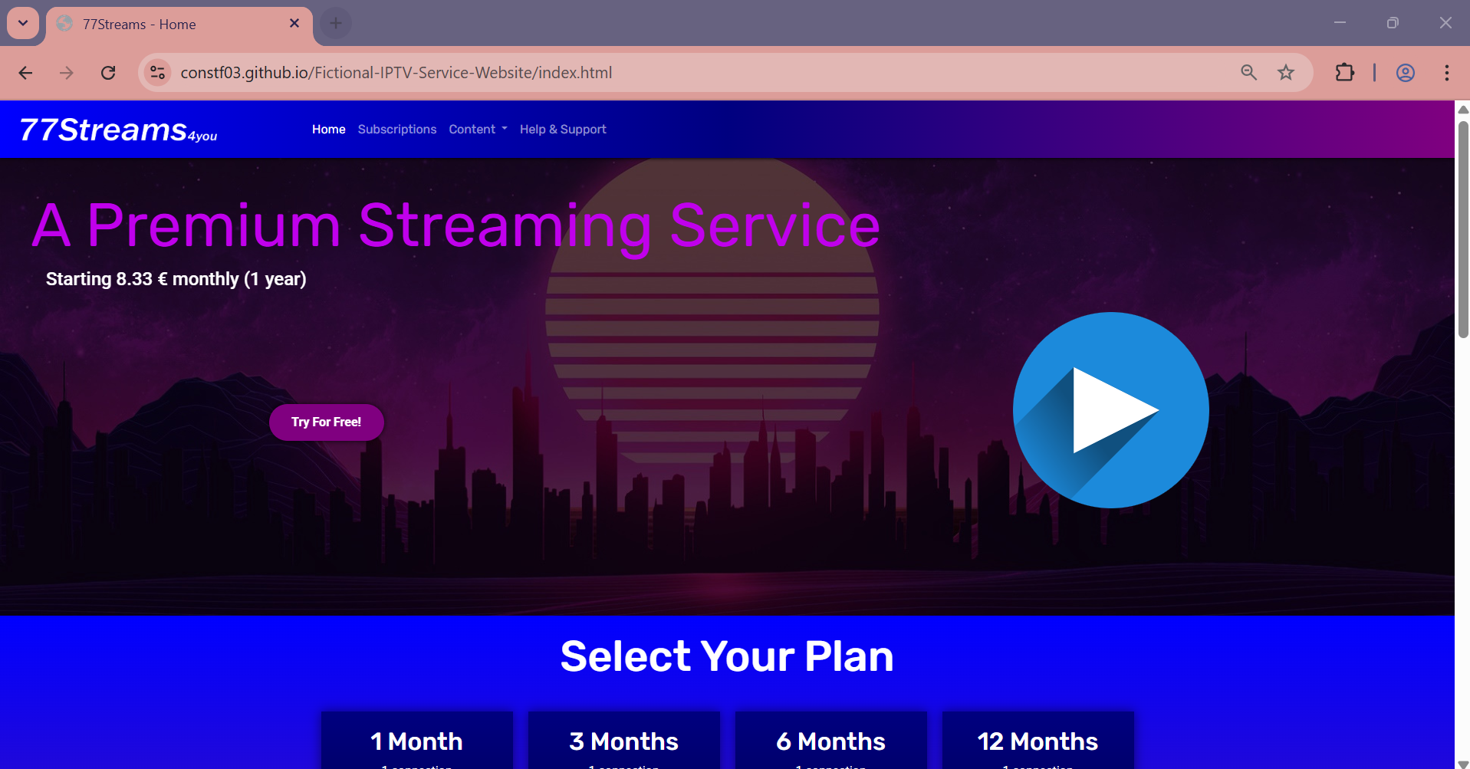This screenshot has width=1470, height=769.
Task: Click the 'Select Your Plan' heading
Action: 727,656
